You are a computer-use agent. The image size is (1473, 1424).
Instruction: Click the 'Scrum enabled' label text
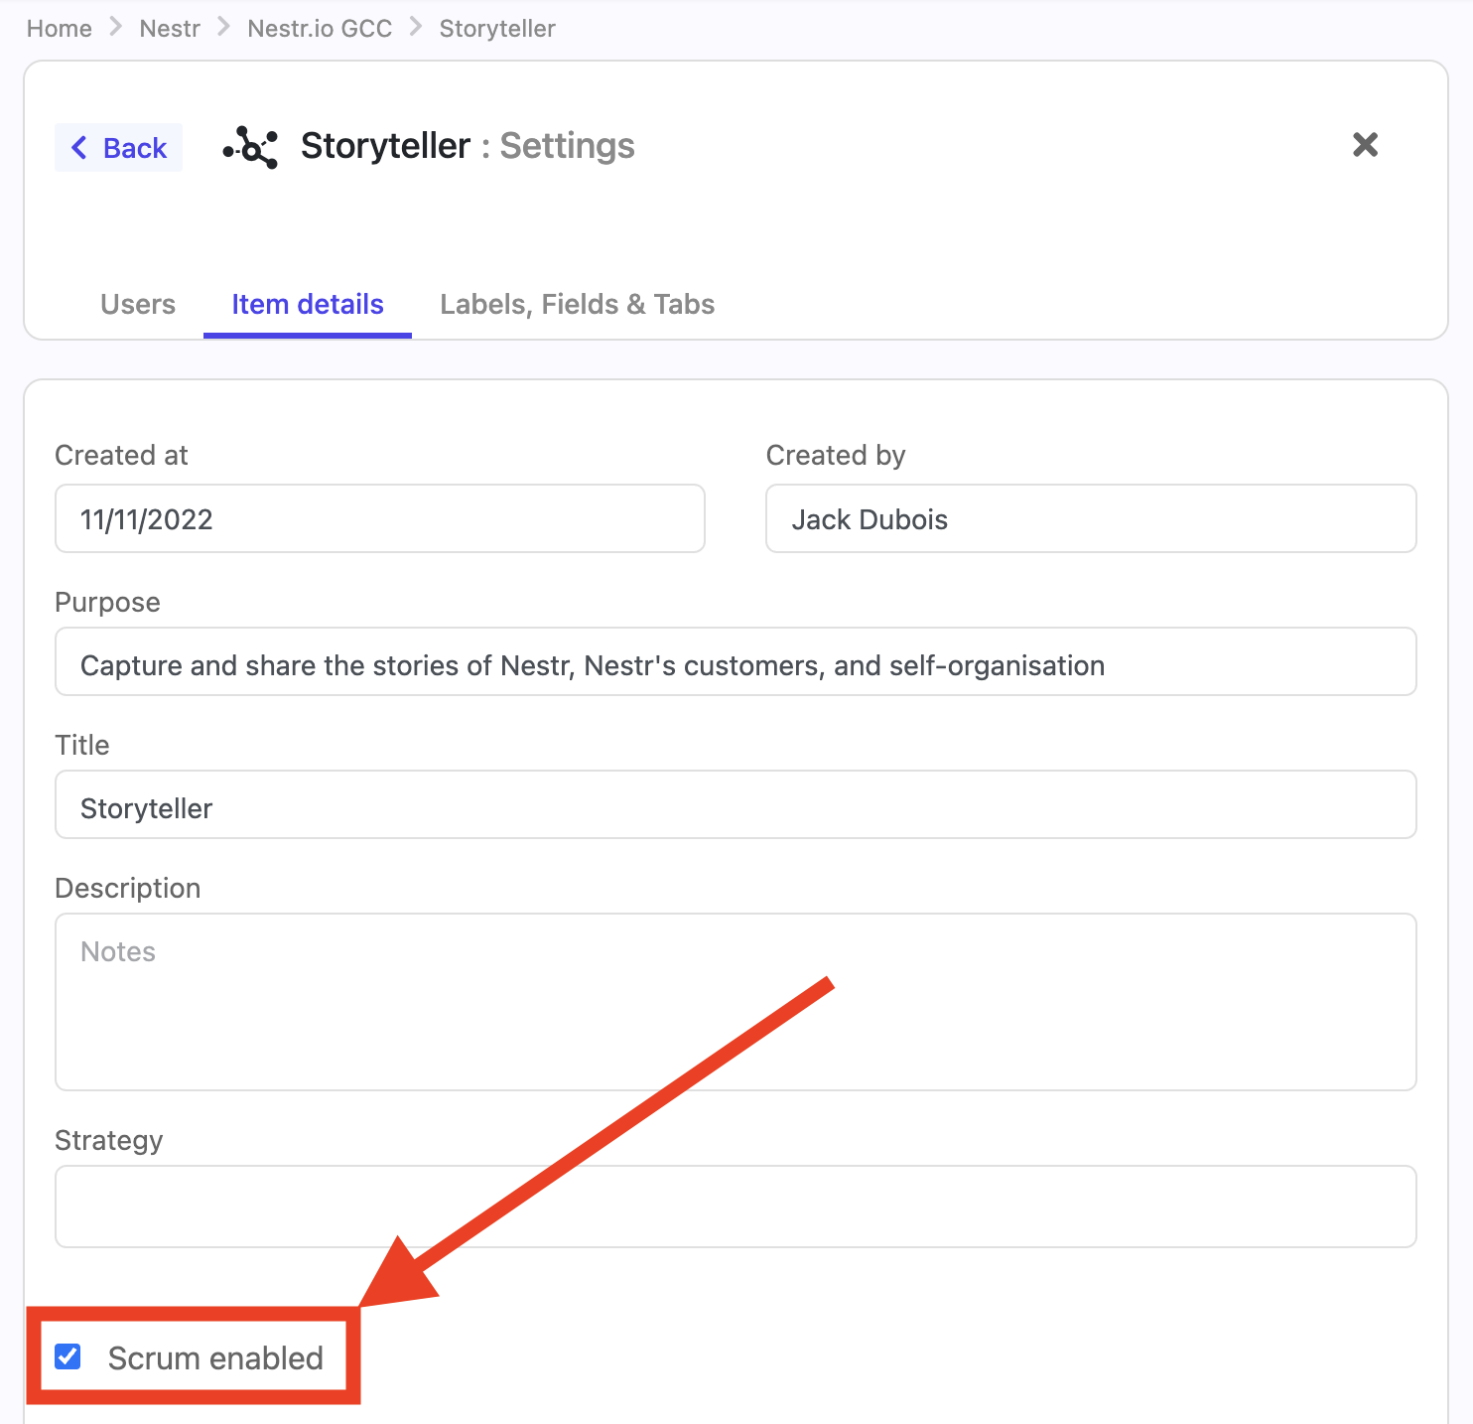click(215, 1357)
